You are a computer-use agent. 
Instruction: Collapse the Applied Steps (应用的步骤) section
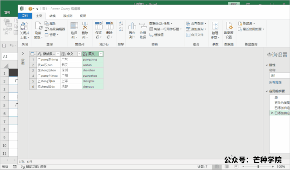coord(267,91)
